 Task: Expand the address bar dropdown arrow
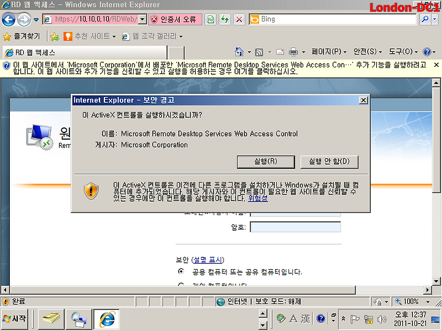142,19
